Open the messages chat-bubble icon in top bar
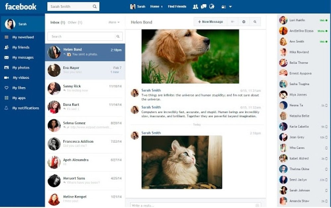Image resolution: width=331 pixels, height=208 pixels. (204, 7)
